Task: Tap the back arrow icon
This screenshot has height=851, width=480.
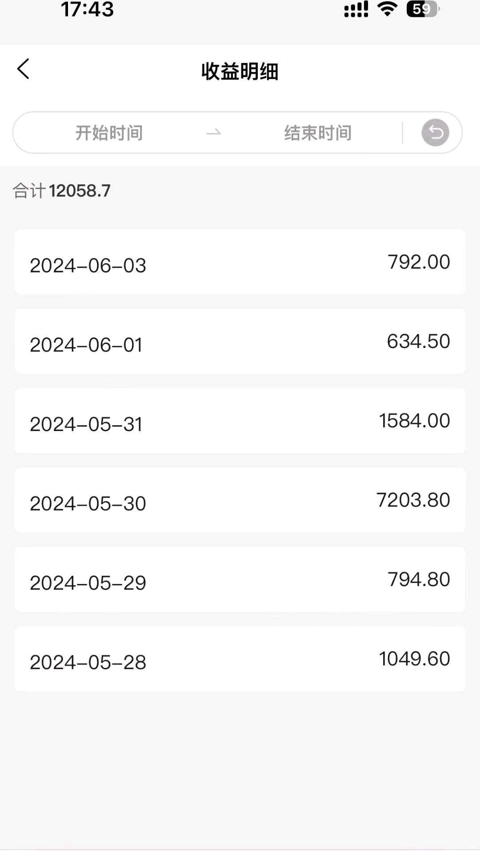Action: click(23, 69)
